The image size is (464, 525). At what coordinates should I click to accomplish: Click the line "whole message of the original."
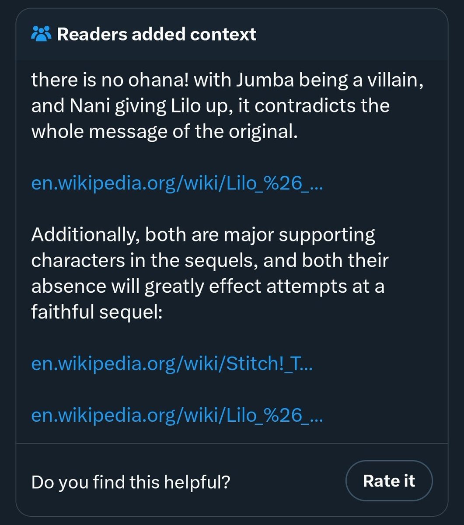(164, 131)
